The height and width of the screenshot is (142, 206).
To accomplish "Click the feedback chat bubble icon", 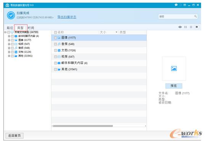I will point(176,5).
